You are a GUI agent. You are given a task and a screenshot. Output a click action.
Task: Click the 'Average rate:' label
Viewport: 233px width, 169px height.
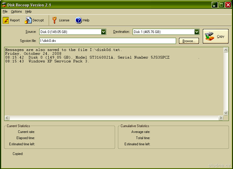pos(141,132)
